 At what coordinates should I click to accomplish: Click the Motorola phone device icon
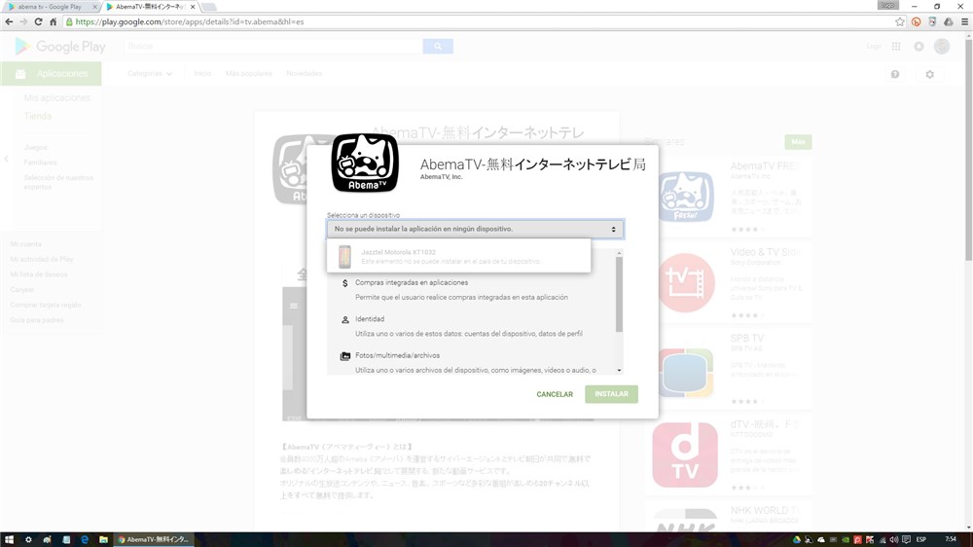click(x=344, y=256)
